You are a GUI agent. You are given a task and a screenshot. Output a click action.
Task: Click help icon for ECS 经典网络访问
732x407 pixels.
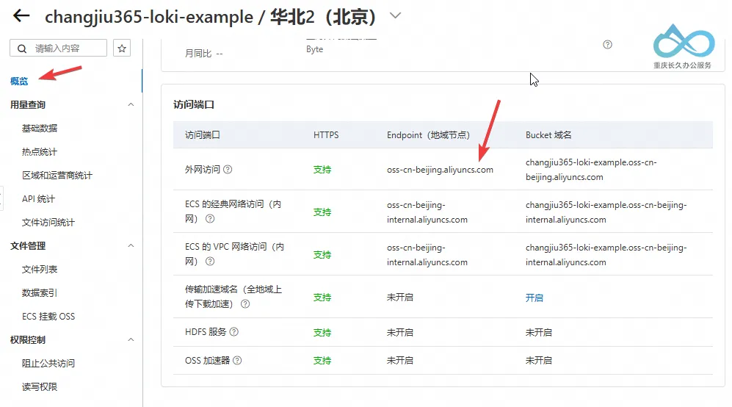pyautogui.click(x=210, y=219)
